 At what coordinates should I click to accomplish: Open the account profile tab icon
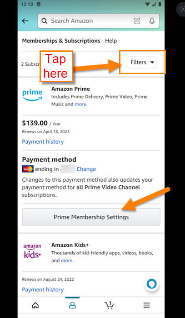[72, 305]
